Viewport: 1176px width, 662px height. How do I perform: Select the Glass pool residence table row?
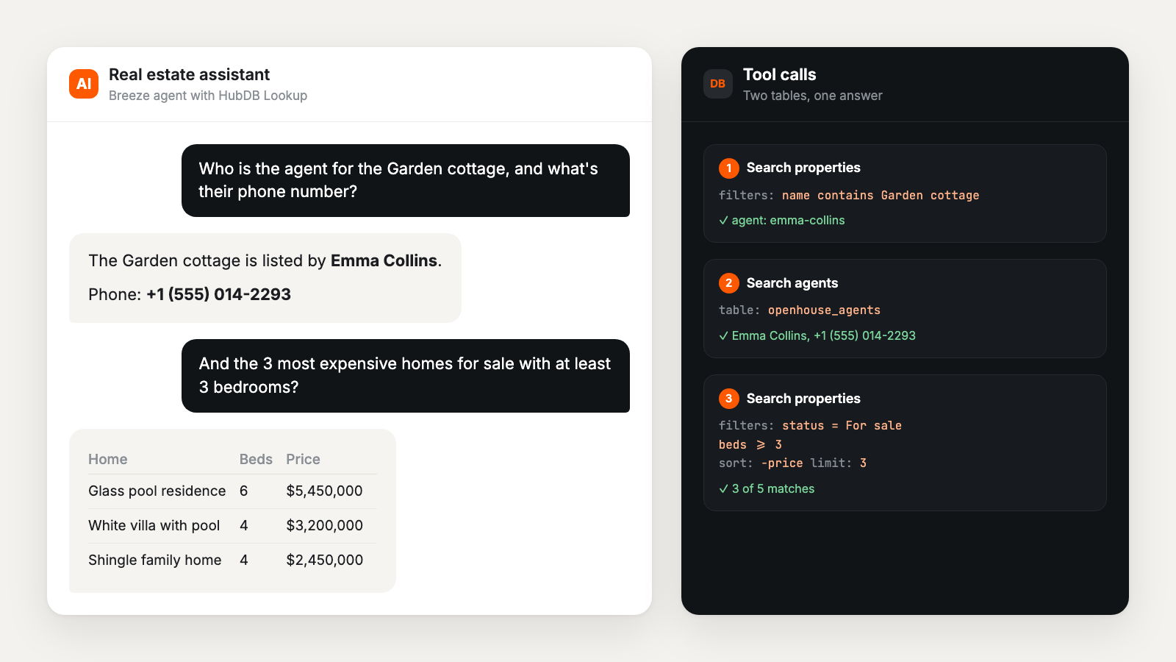click(232, 491)
